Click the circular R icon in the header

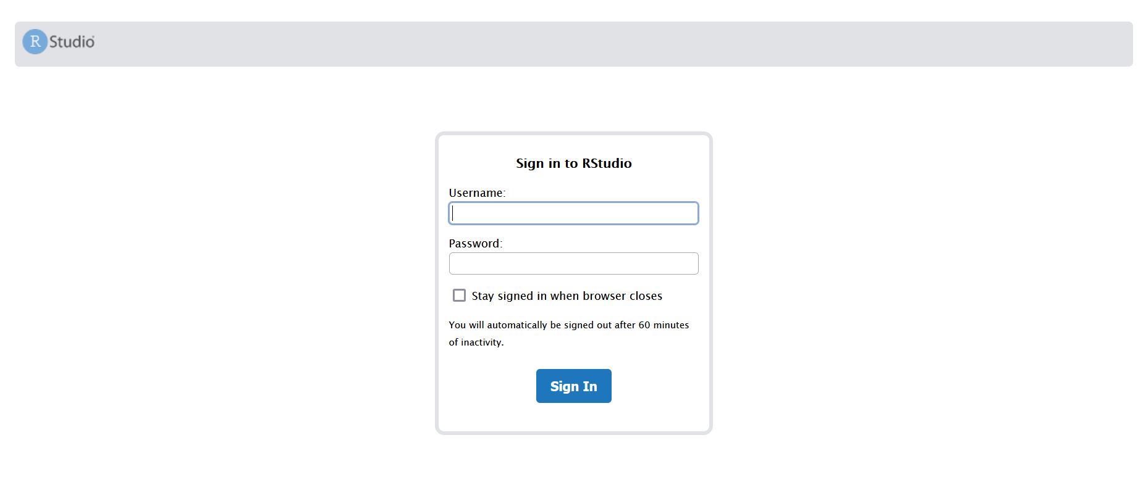coord(36,41)
